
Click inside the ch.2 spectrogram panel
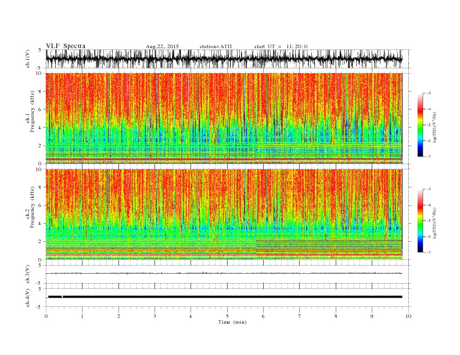click(x=224, y=215)
